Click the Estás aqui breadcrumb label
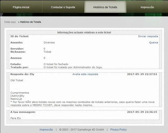Image resolution: width=168 pixels, height=133 pixels. (x=10, y=22)
